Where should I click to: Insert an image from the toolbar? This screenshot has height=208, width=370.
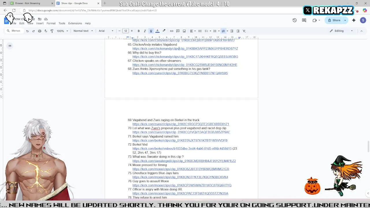(x=184, y=31)
